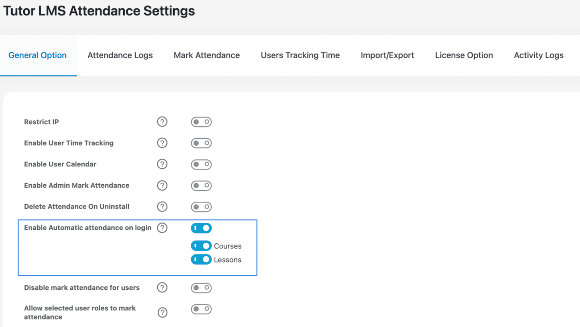580x327 pixels.
Task: Open help for Delete Attendance On Uninstall
Action: point(162,206)
